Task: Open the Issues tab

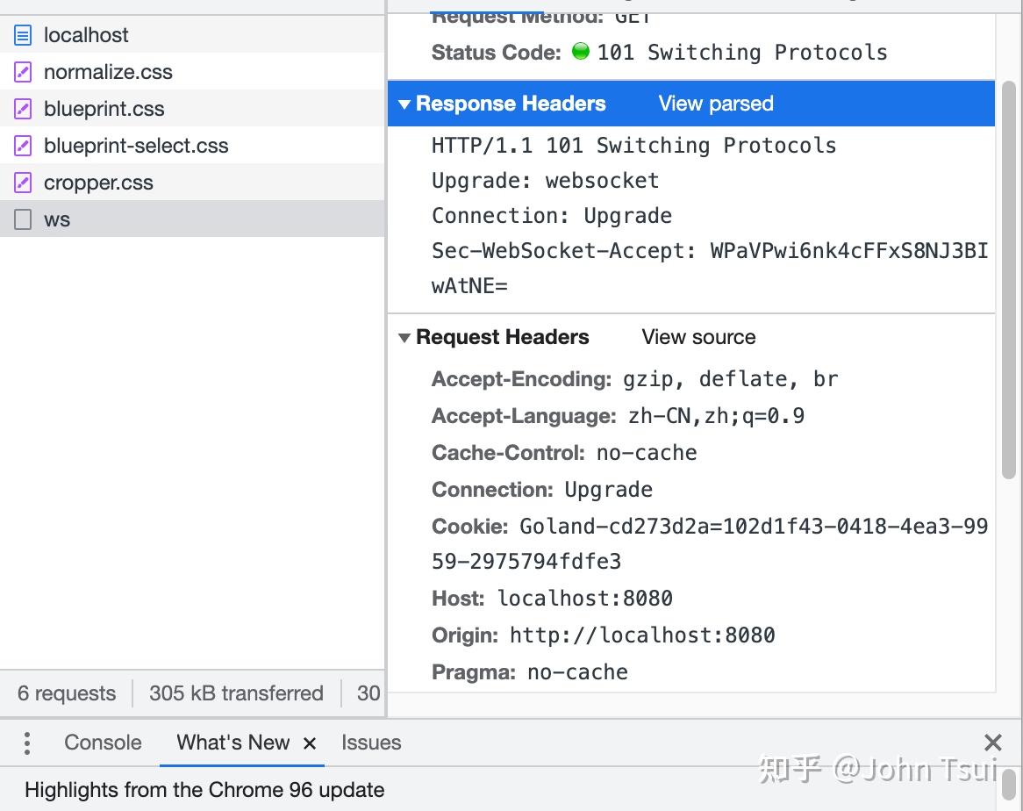Action: point(371,743)
